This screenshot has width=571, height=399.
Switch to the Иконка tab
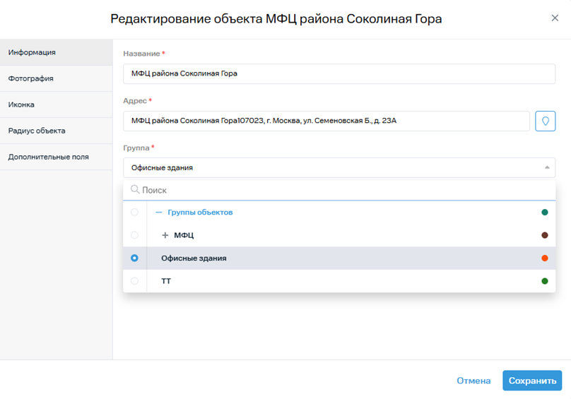point(21,105)
